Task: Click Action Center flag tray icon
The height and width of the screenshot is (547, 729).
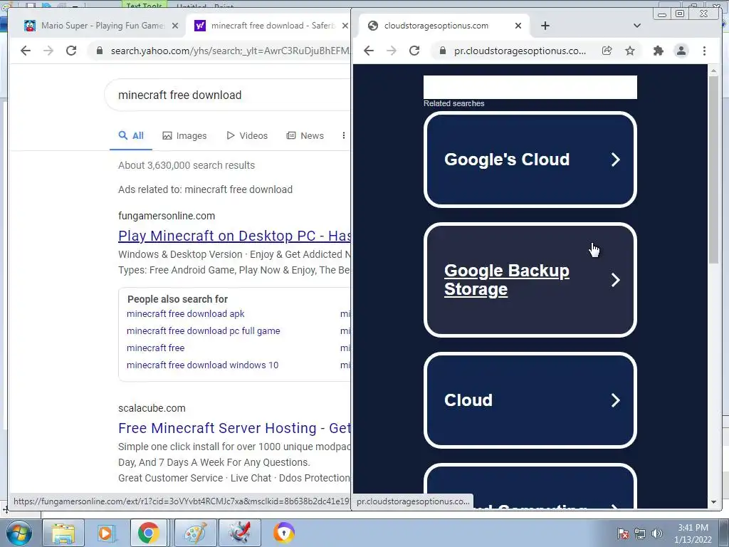Action: [x=623, y=533]
